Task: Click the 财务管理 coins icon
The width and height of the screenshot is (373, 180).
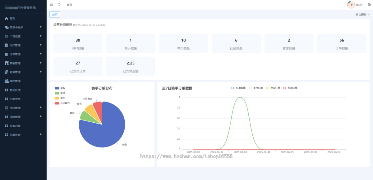Action: pyautogui.click(x=7, y=72)
